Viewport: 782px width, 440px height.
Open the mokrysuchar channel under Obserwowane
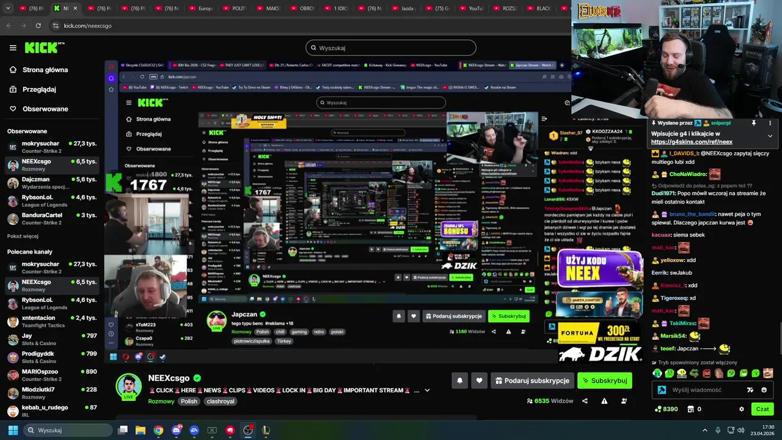pos(51,147)
